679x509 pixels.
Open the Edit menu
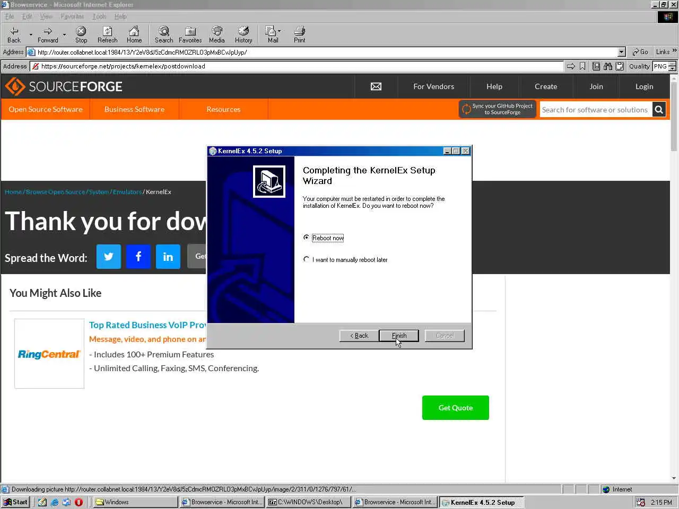(x=27, y=16)
